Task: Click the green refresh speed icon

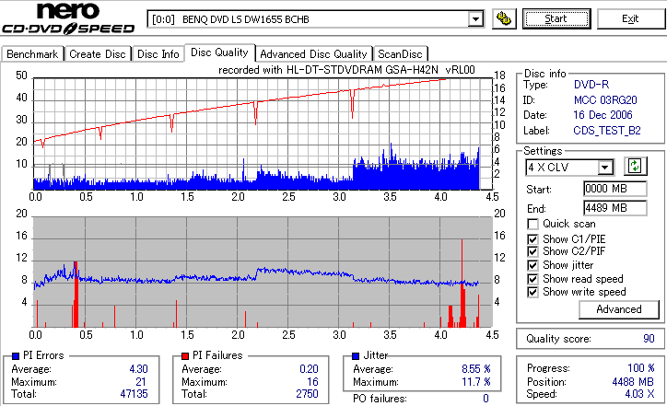Action: click(x=635, y=166)
